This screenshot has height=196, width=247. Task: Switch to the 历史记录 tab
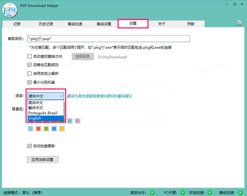point(46,24)
